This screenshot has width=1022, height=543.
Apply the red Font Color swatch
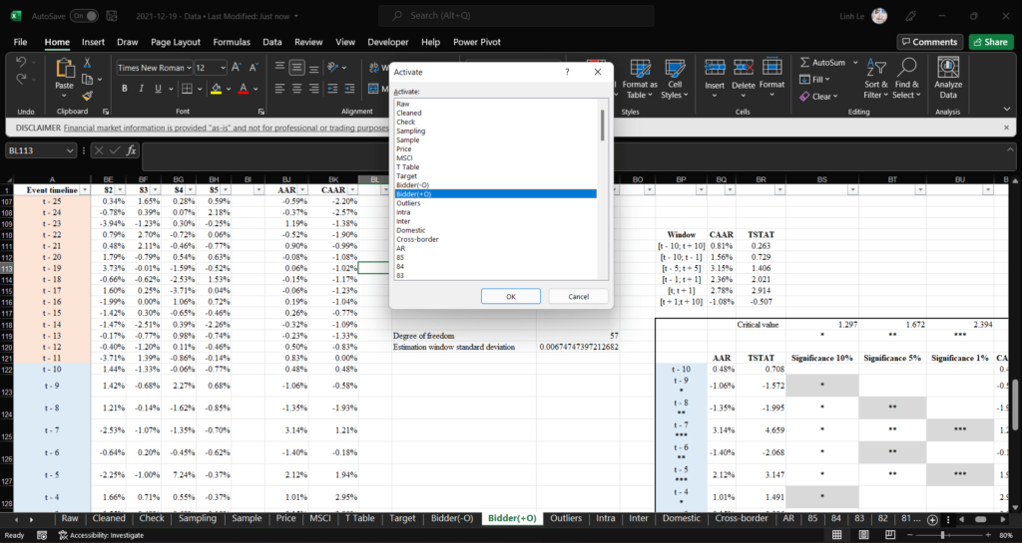coord(244,89)
